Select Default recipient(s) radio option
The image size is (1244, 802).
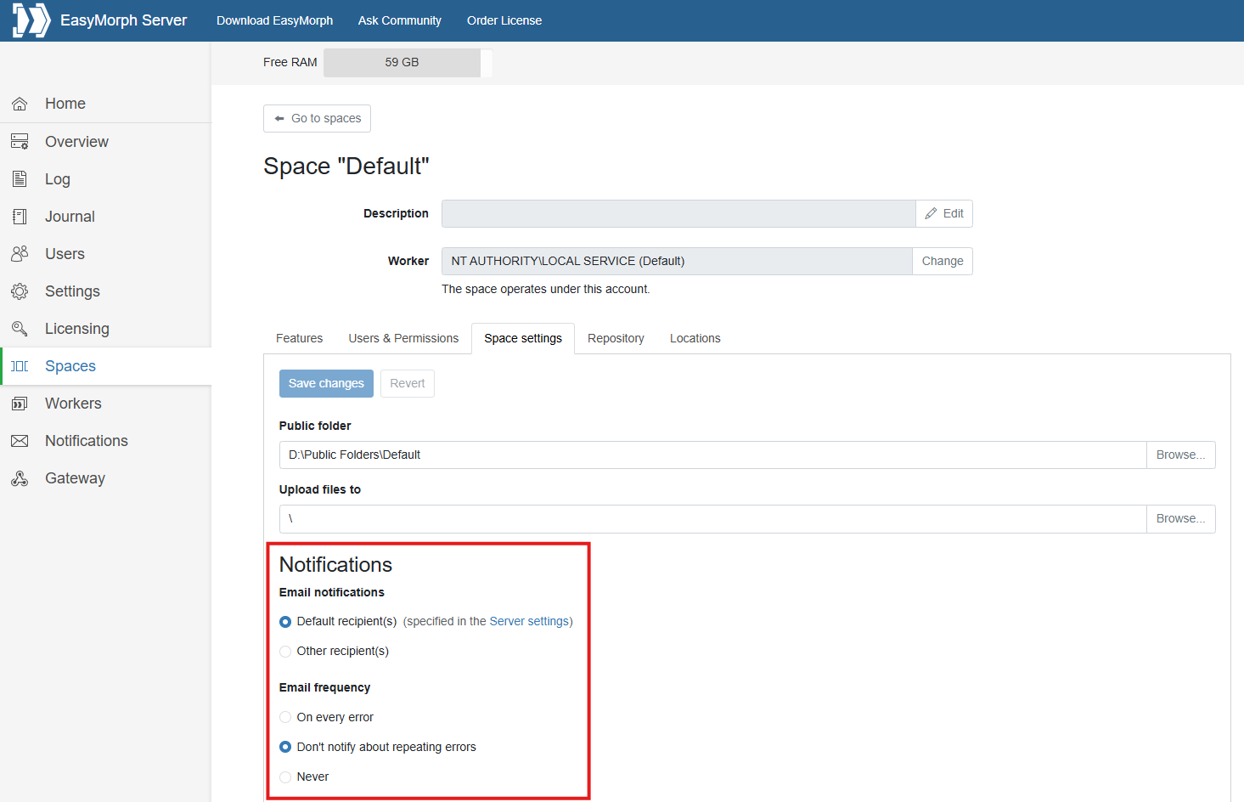(x=285, y=622)
